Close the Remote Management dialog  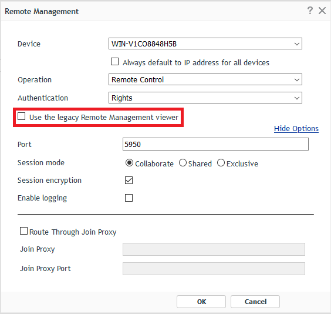(x=322, y=11)
